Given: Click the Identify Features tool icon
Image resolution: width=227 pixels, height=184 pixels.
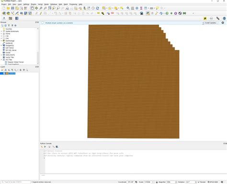Looking at the screenshot, I should [x=128, y=8].
